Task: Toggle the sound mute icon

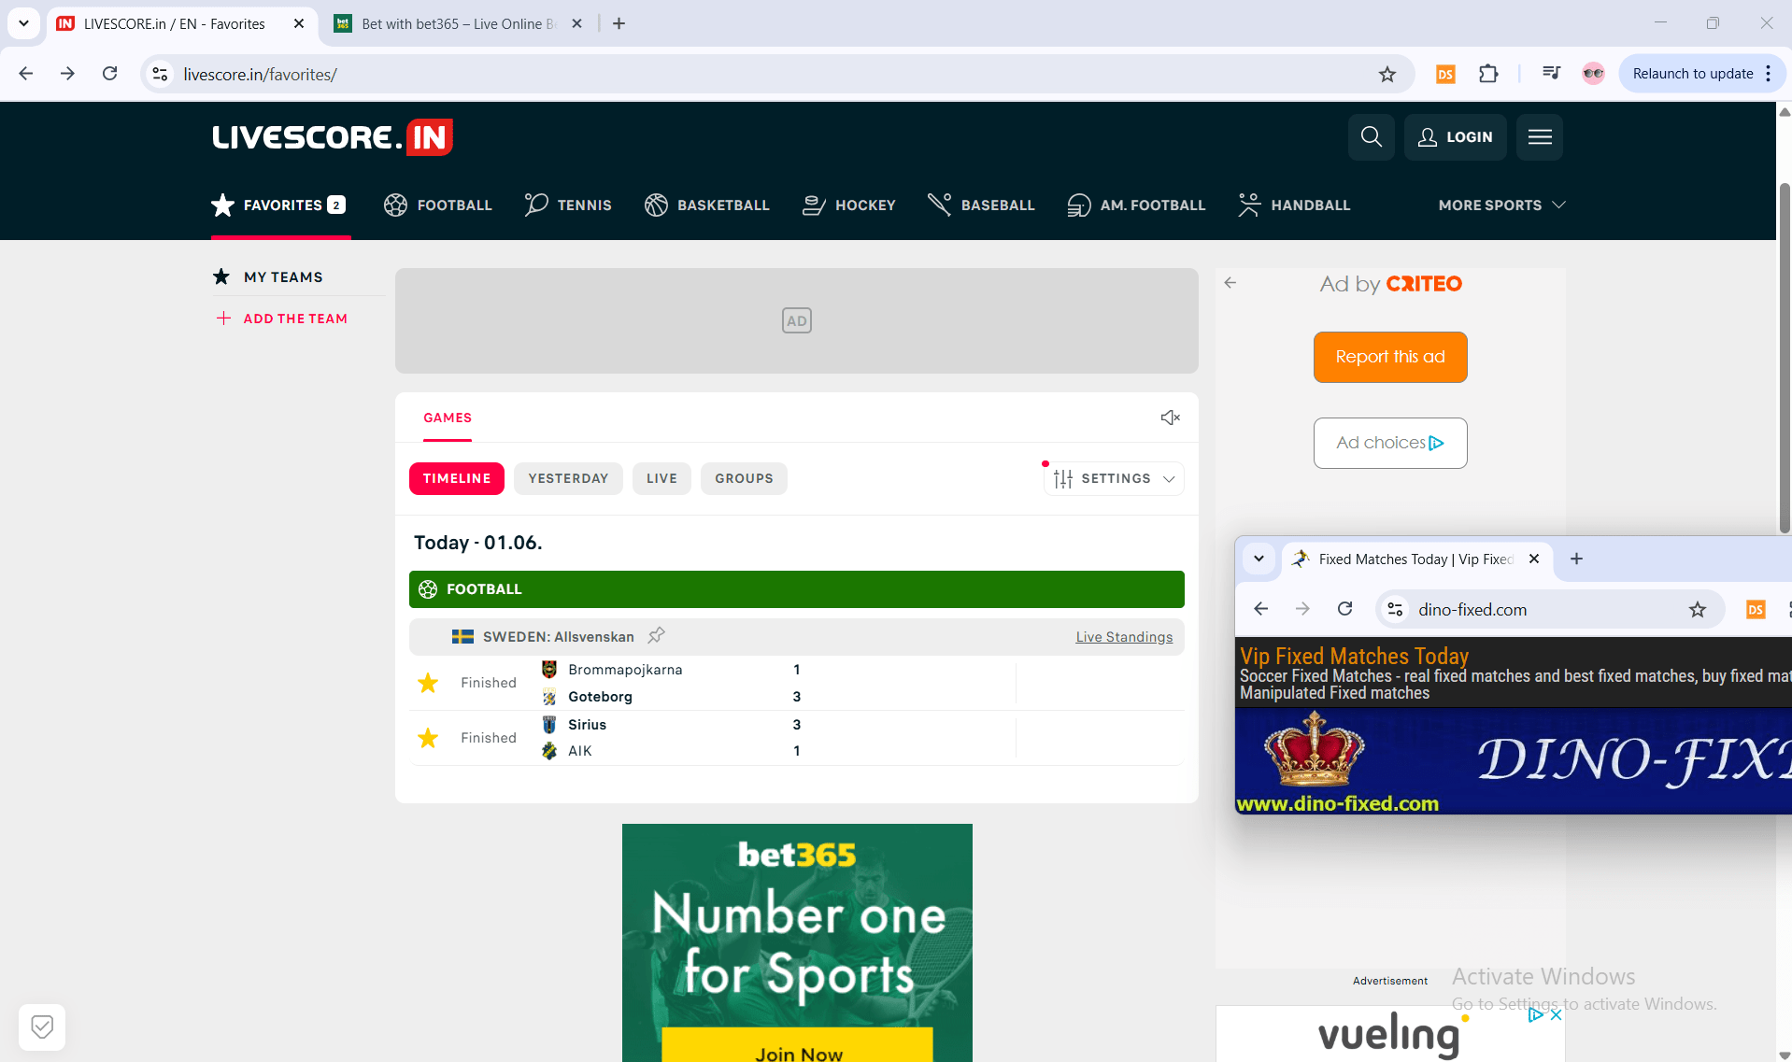Action: (1170, 418)
